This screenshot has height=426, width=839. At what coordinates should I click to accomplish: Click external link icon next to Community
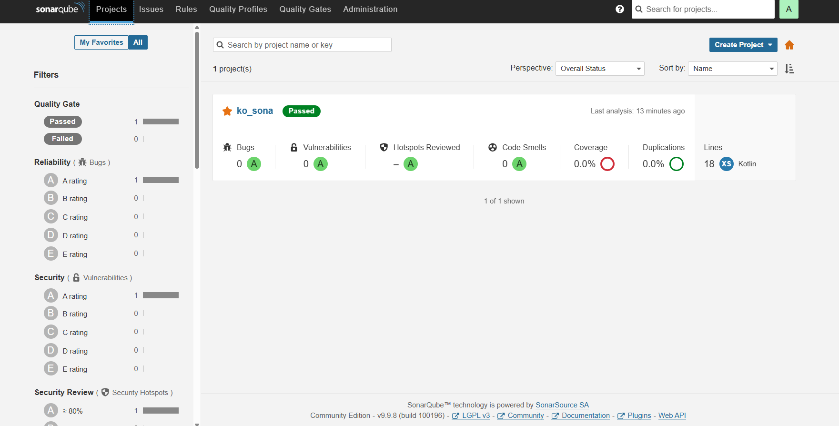(x=501, y=416)
